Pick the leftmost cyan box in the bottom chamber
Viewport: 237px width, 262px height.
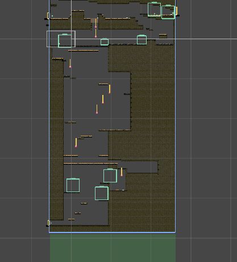pyautogui.click(x=73, y=185)
